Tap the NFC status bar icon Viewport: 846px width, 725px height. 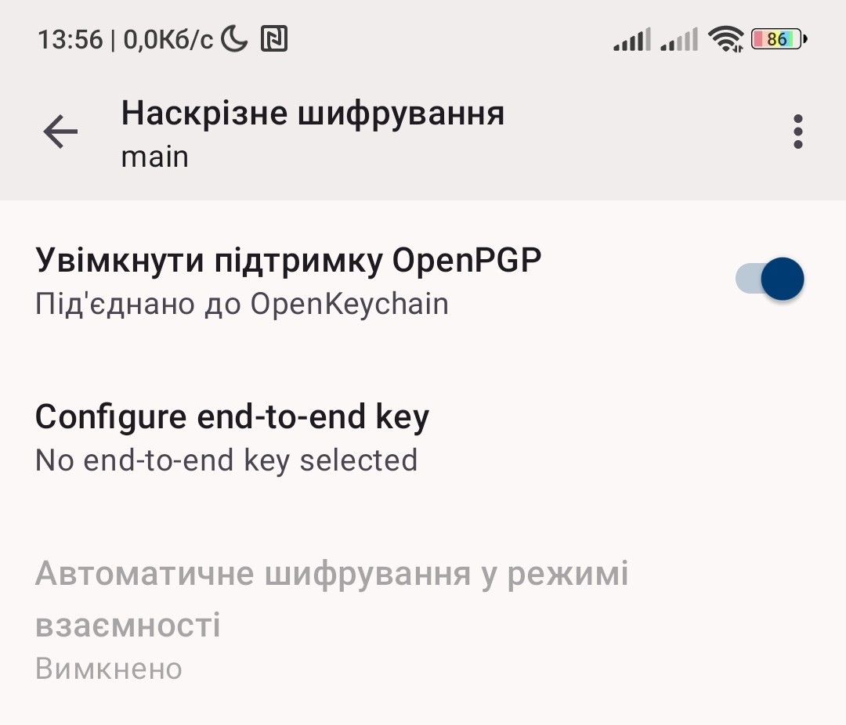point(274,39)
